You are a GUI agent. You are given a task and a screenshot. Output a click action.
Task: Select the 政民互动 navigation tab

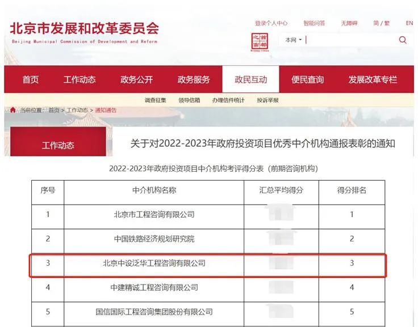coord(250,79)
